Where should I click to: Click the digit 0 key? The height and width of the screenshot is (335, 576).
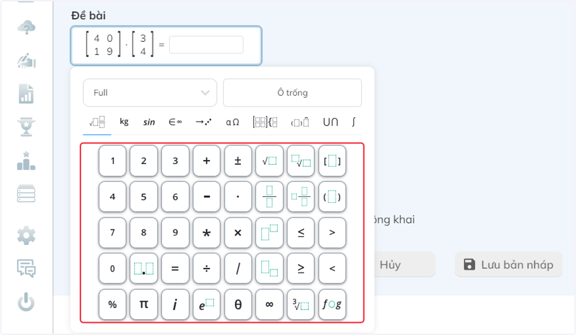[x=112, y=268]
